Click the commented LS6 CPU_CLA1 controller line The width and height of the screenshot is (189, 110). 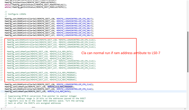click(51, 66)
